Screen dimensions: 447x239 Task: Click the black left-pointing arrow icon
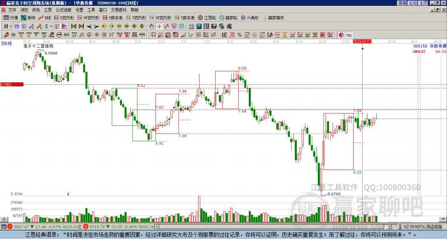[x=89, y=27]
